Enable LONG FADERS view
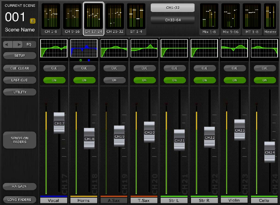 pyautogui.click(x=19, y=200)
